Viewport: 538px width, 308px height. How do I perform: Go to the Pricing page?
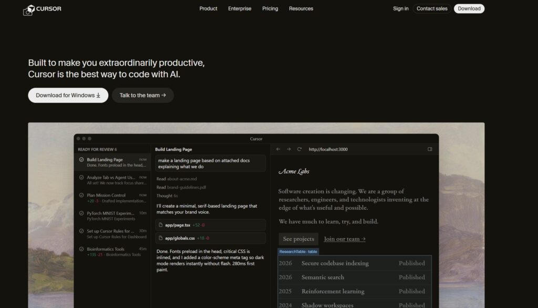pyautogui.click(x=270, y=8)
